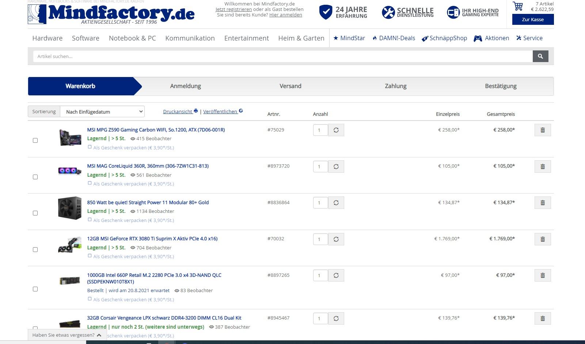Screen dimensions: 585x344
Task: Select the Warenkorb checkout step
Action: point(80,86)
